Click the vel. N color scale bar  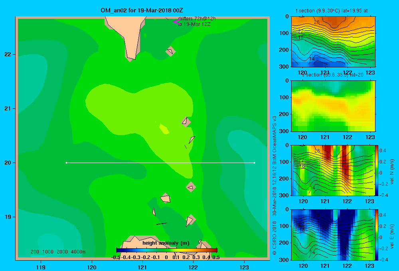click(377, 170)
